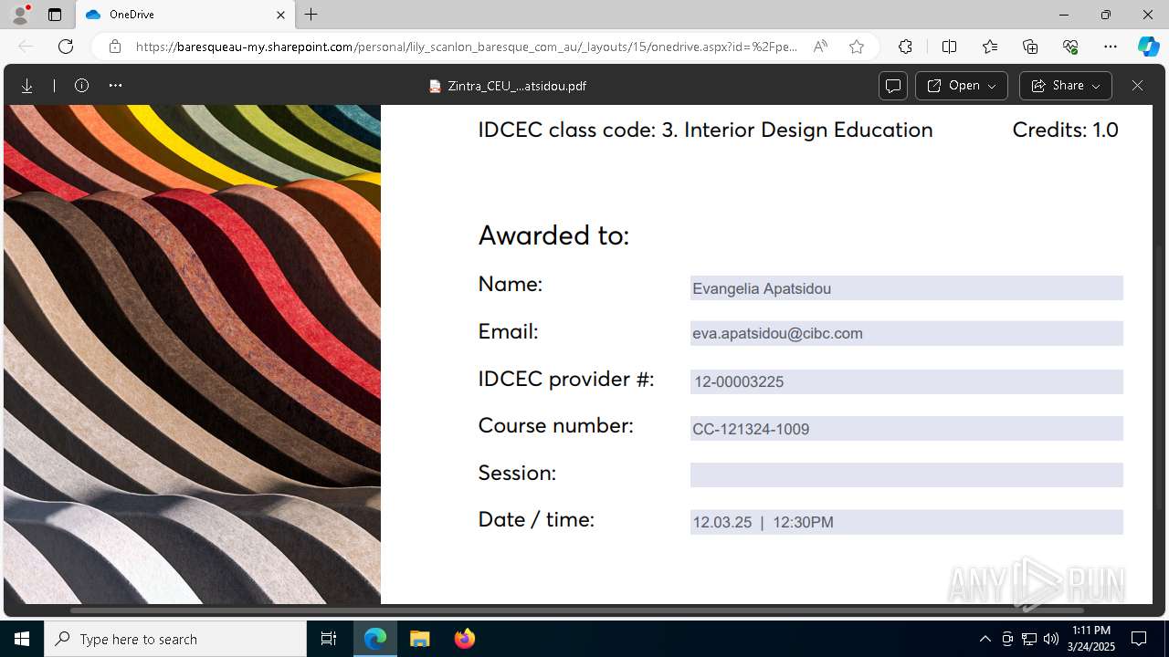Open Copilot sidebar

click(1149, 47)
